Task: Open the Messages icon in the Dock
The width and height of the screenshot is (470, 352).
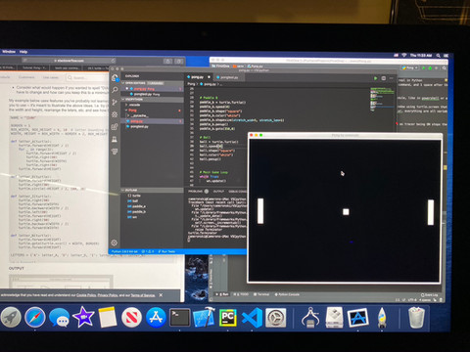Action: [x=59, y=317]
